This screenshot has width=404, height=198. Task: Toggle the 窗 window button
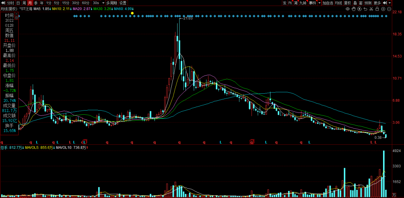tap(361, 3)
